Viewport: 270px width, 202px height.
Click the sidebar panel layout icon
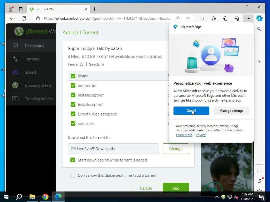pos(259,170)
